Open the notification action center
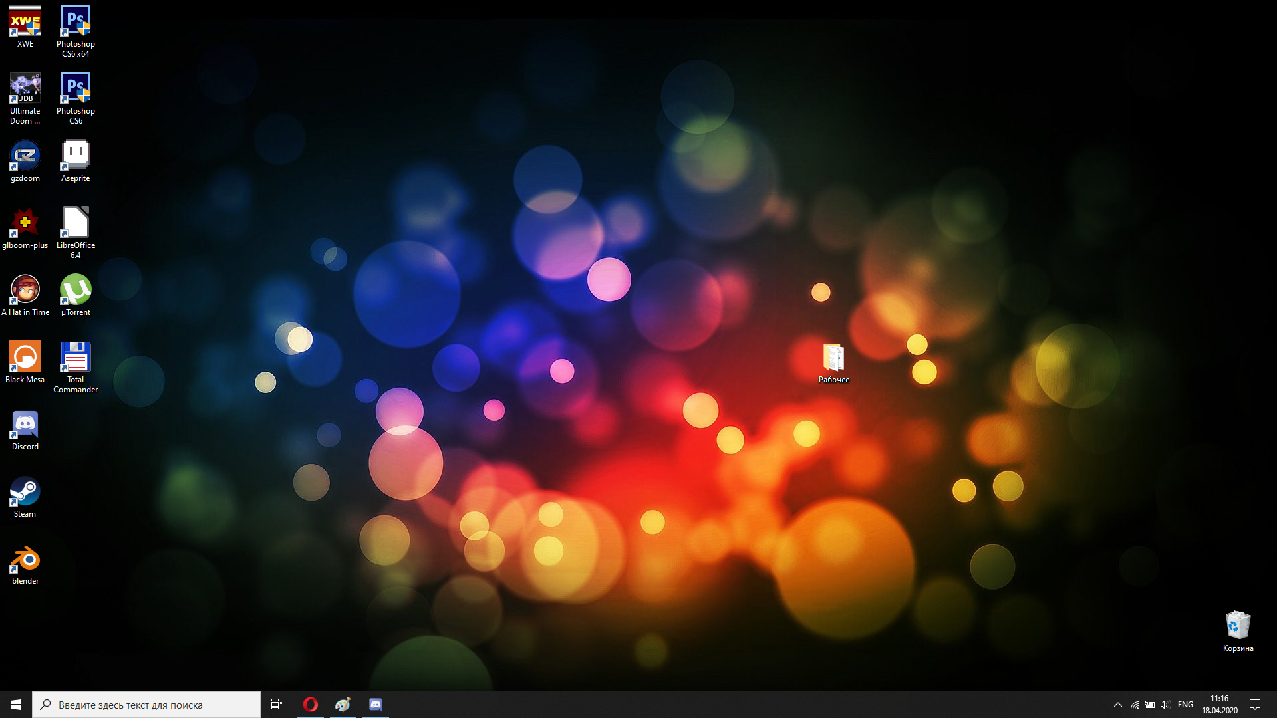 click(x=1255, y=705)
